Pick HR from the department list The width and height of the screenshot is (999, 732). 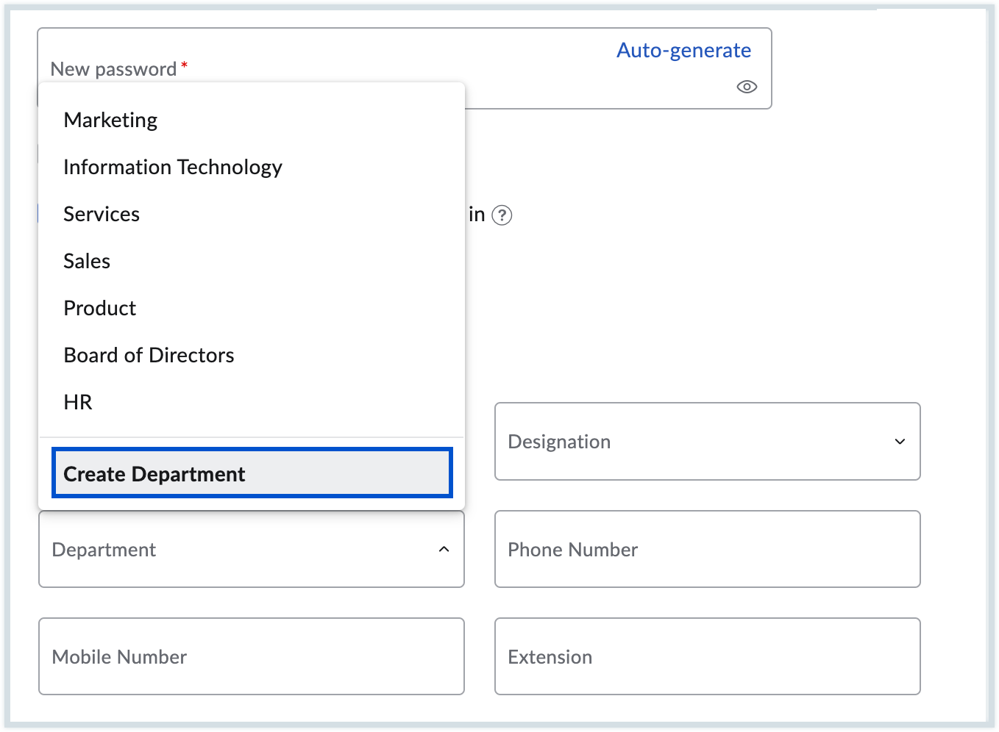click(x=78, y=402)
